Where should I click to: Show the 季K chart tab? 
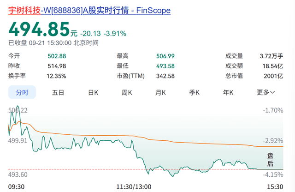[195, 92]
